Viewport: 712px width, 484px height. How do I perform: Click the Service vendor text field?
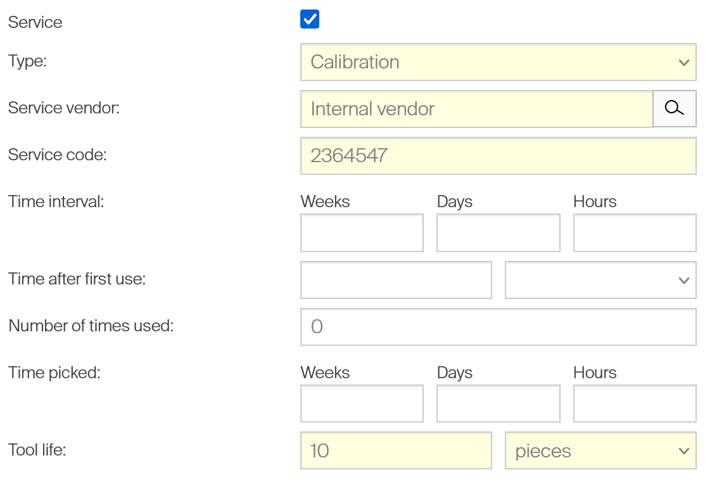tap(476, 109)
